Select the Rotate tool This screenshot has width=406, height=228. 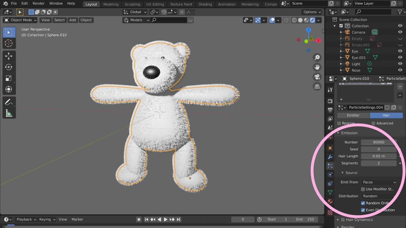(9, 67)
